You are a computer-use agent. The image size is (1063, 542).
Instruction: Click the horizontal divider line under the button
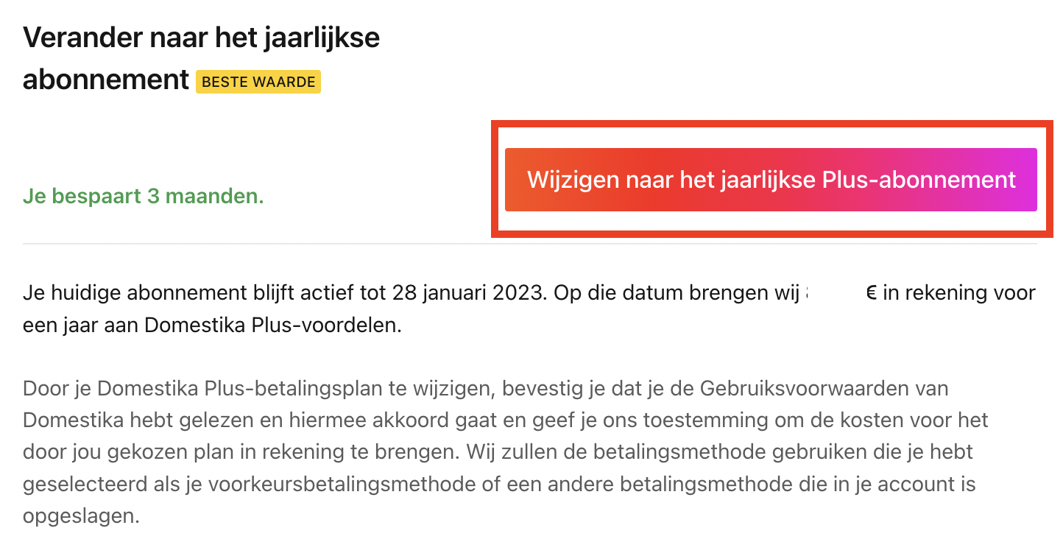click(x=530, y=244)
